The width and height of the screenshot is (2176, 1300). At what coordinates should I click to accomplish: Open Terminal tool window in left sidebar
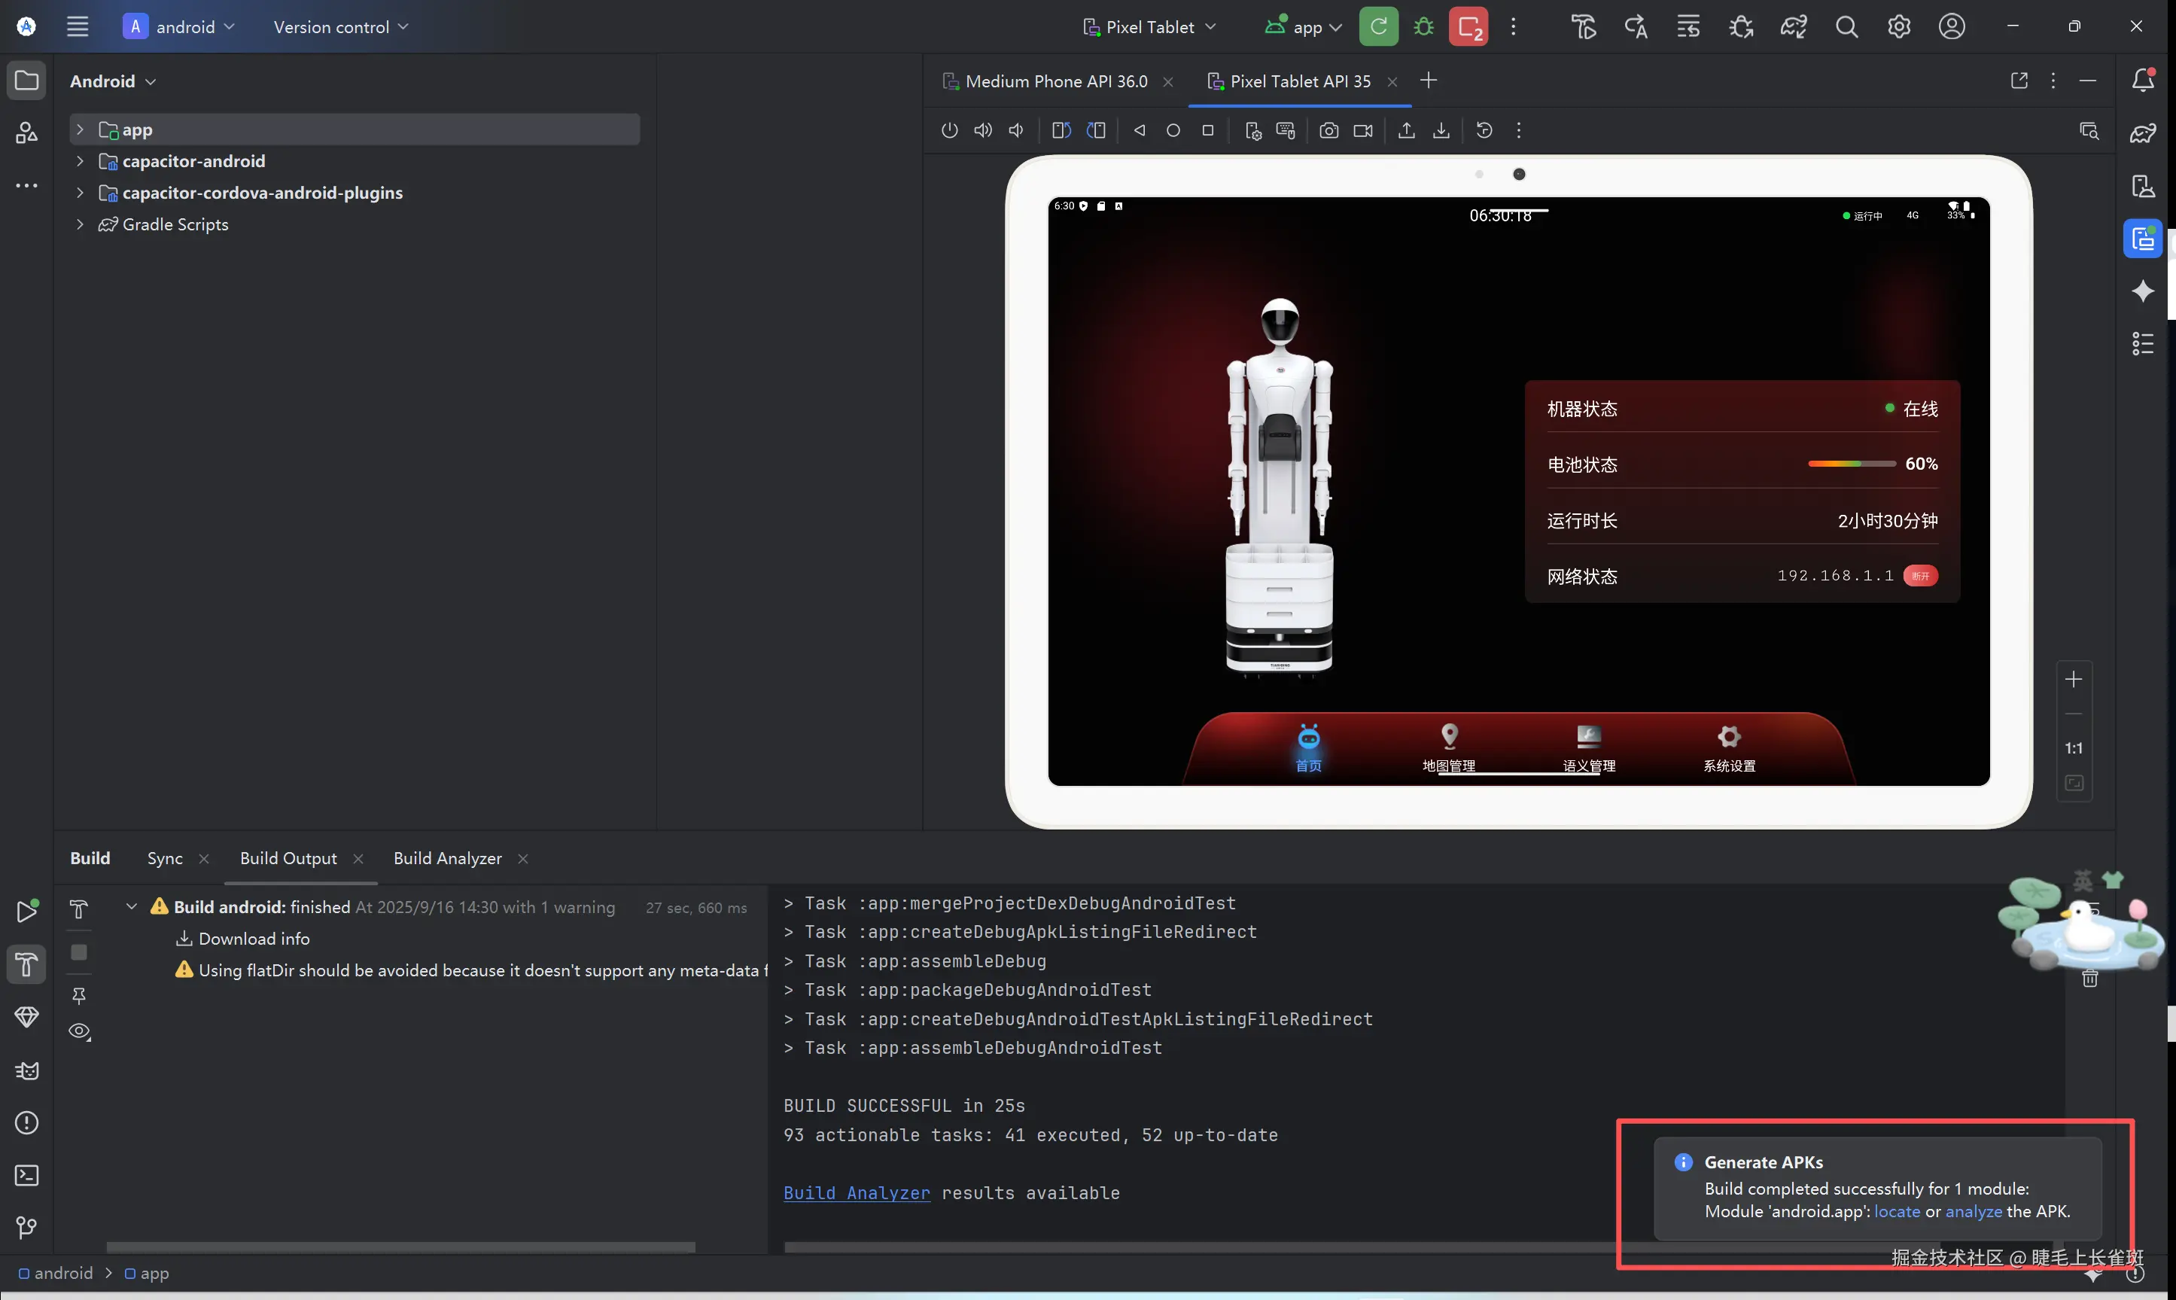pyautogui.click(x=26, y=1176)
